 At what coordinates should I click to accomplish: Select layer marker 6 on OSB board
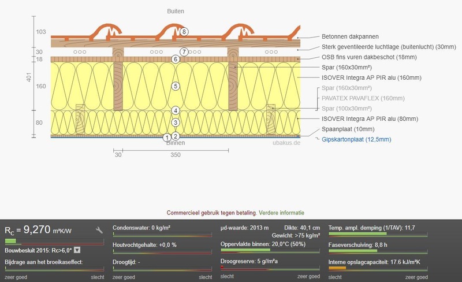[x=176, y=59]
